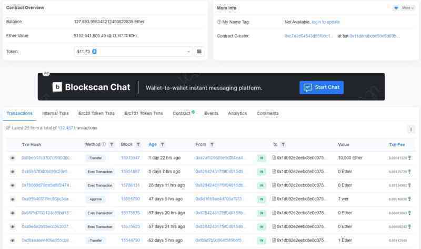Click the login to update link
The width and height of the screenshot is (421, 249).
click(x=326, y=22)
